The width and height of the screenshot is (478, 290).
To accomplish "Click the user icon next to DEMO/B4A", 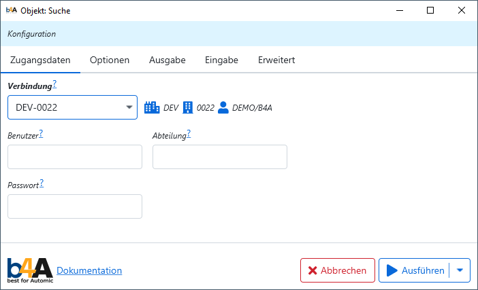I will click(x=223, y=107).
